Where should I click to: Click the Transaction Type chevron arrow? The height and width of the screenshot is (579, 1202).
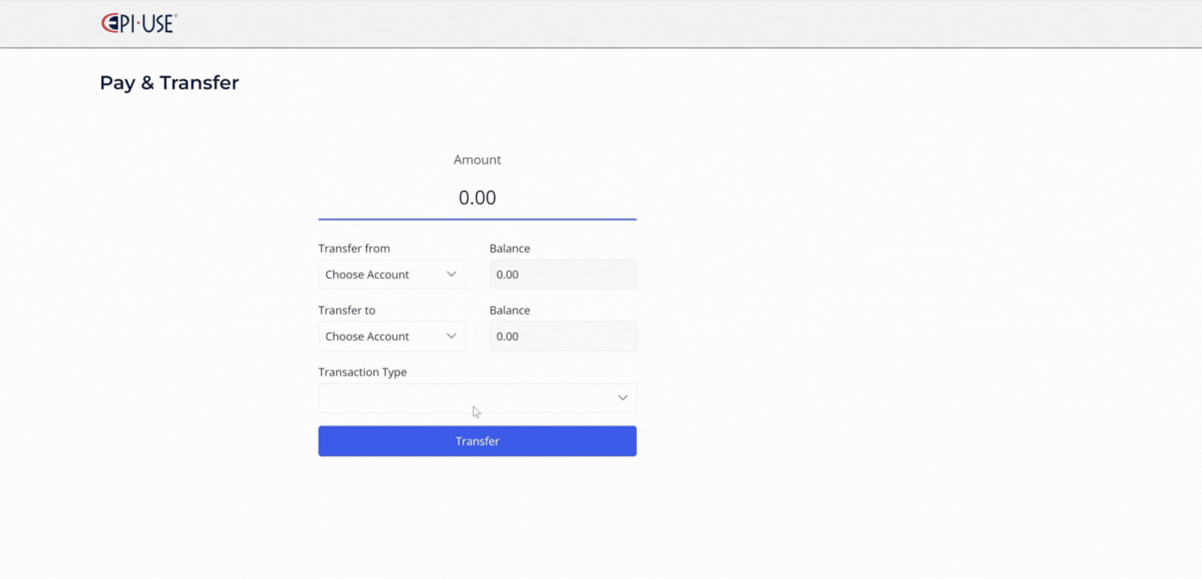(x=622, y=397)
